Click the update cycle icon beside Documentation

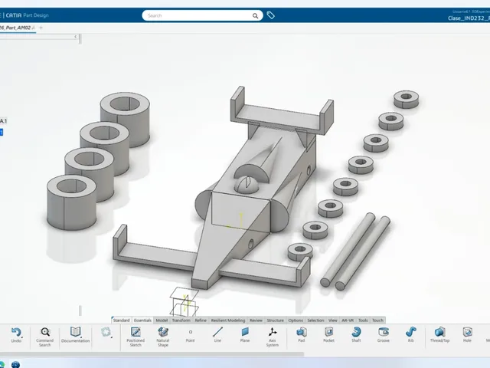tap(106, 332)
